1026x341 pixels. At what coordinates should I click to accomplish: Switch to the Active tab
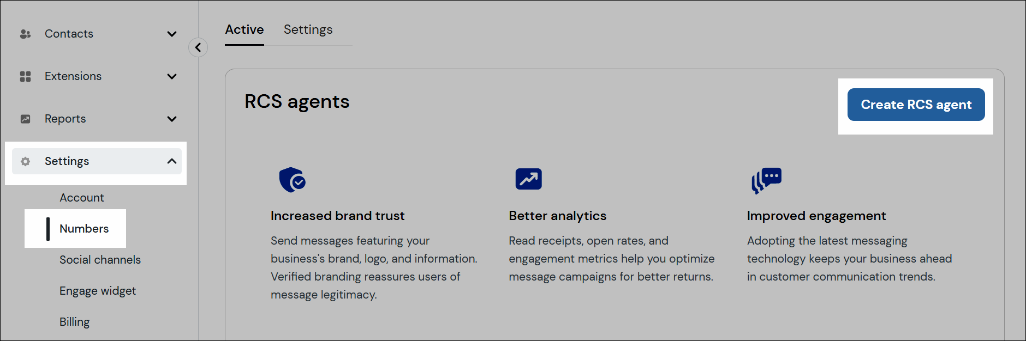244,29
